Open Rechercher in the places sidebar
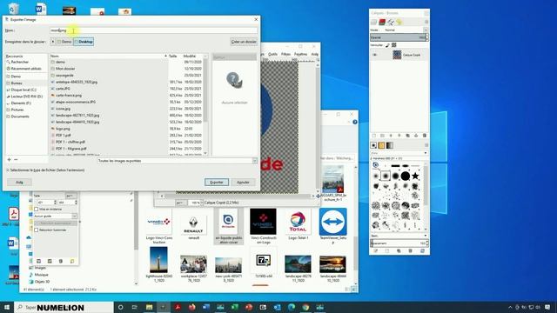 click(x=19, y=62)
